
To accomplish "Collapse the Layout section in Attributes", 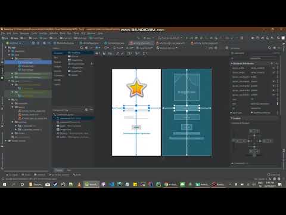I will pyautogui.click(x=232, y=118).
